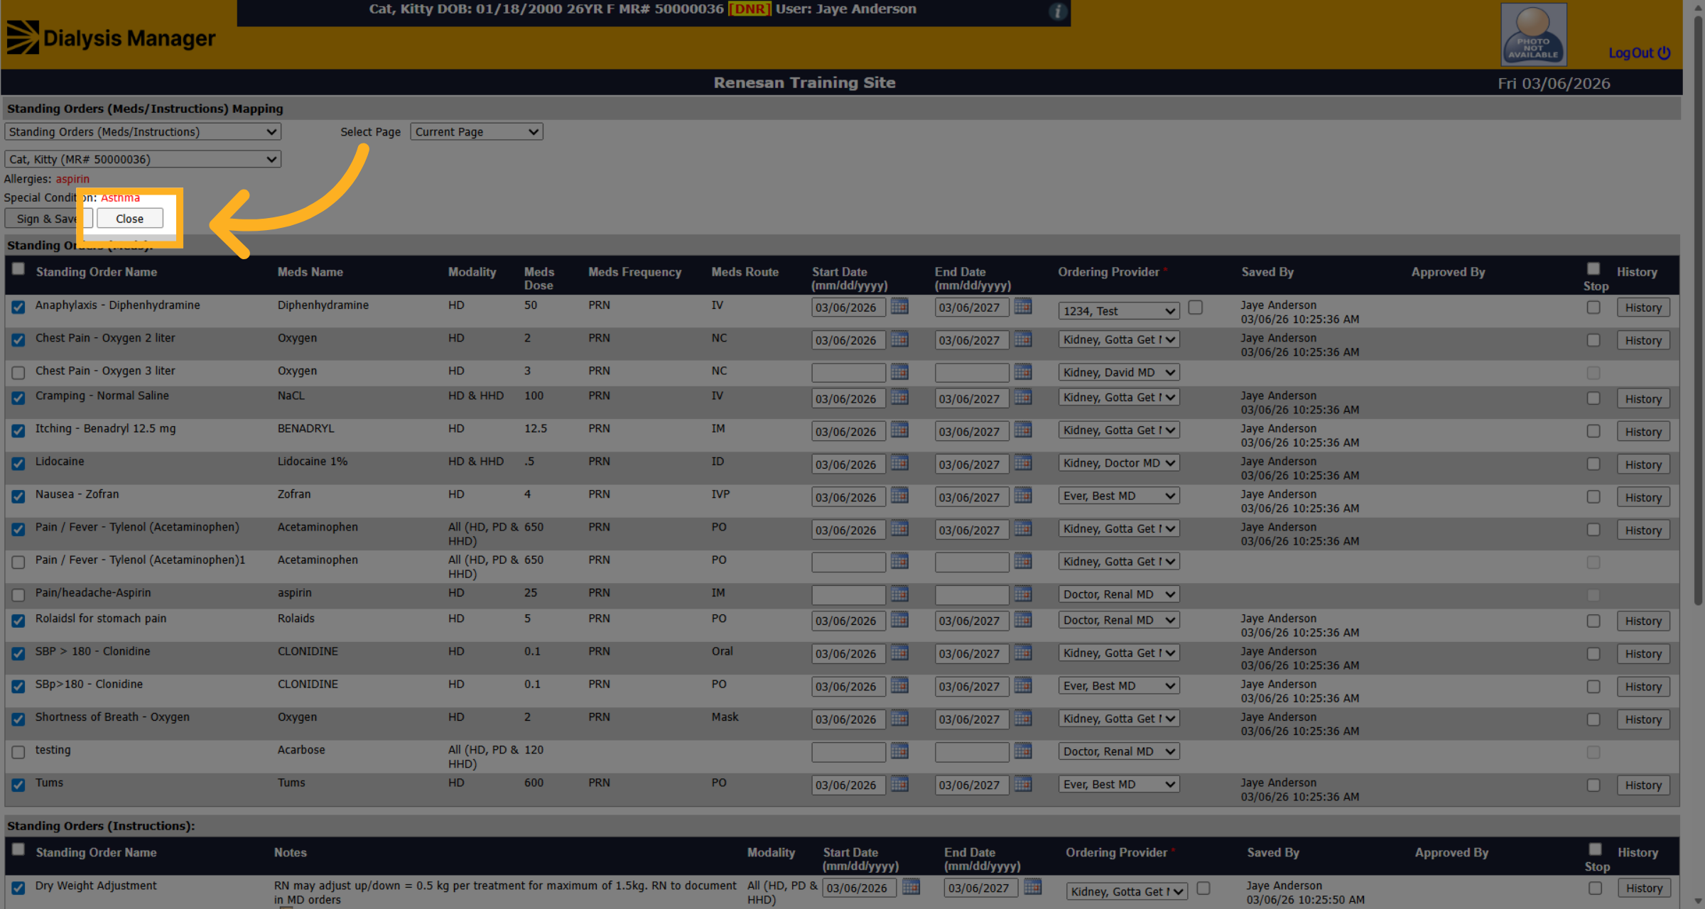
Task: Click the Log Out link
Action: [x=1640, y=53]
